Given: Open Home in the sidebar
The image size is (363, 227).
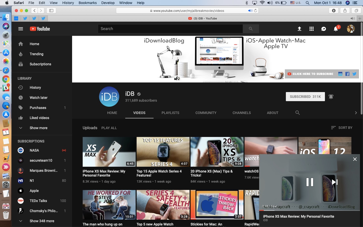Looking at the screenshot, I should click(42, 44).
